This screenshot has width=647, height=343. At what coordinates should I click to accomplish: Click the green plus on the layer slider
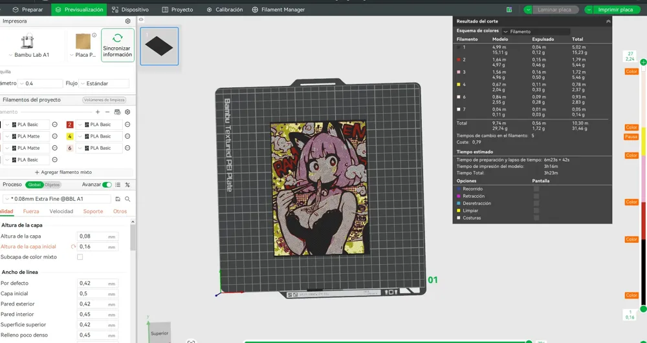point(643,62)
